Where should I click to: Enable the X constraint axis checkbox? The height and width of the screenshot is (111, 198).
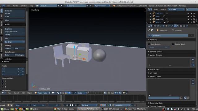tap(3, 81)
